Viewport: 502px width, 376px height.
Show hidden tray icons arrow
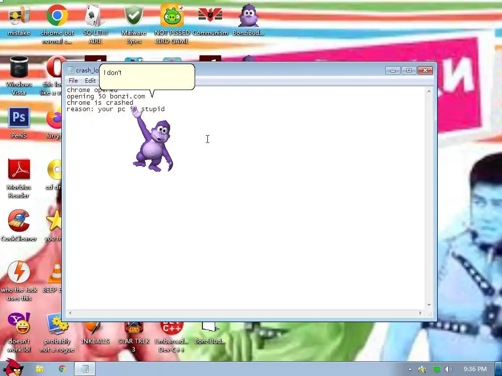410,369
